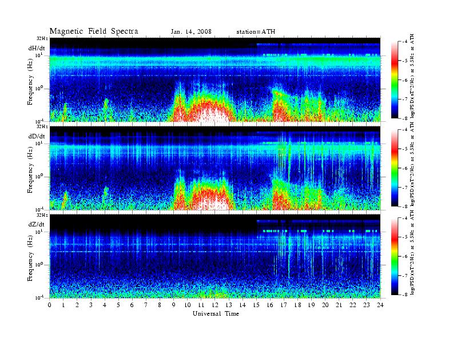453x350 pixels.
Task: Click the color bar beside the dH/dt panel
Action: coord(395,80)
